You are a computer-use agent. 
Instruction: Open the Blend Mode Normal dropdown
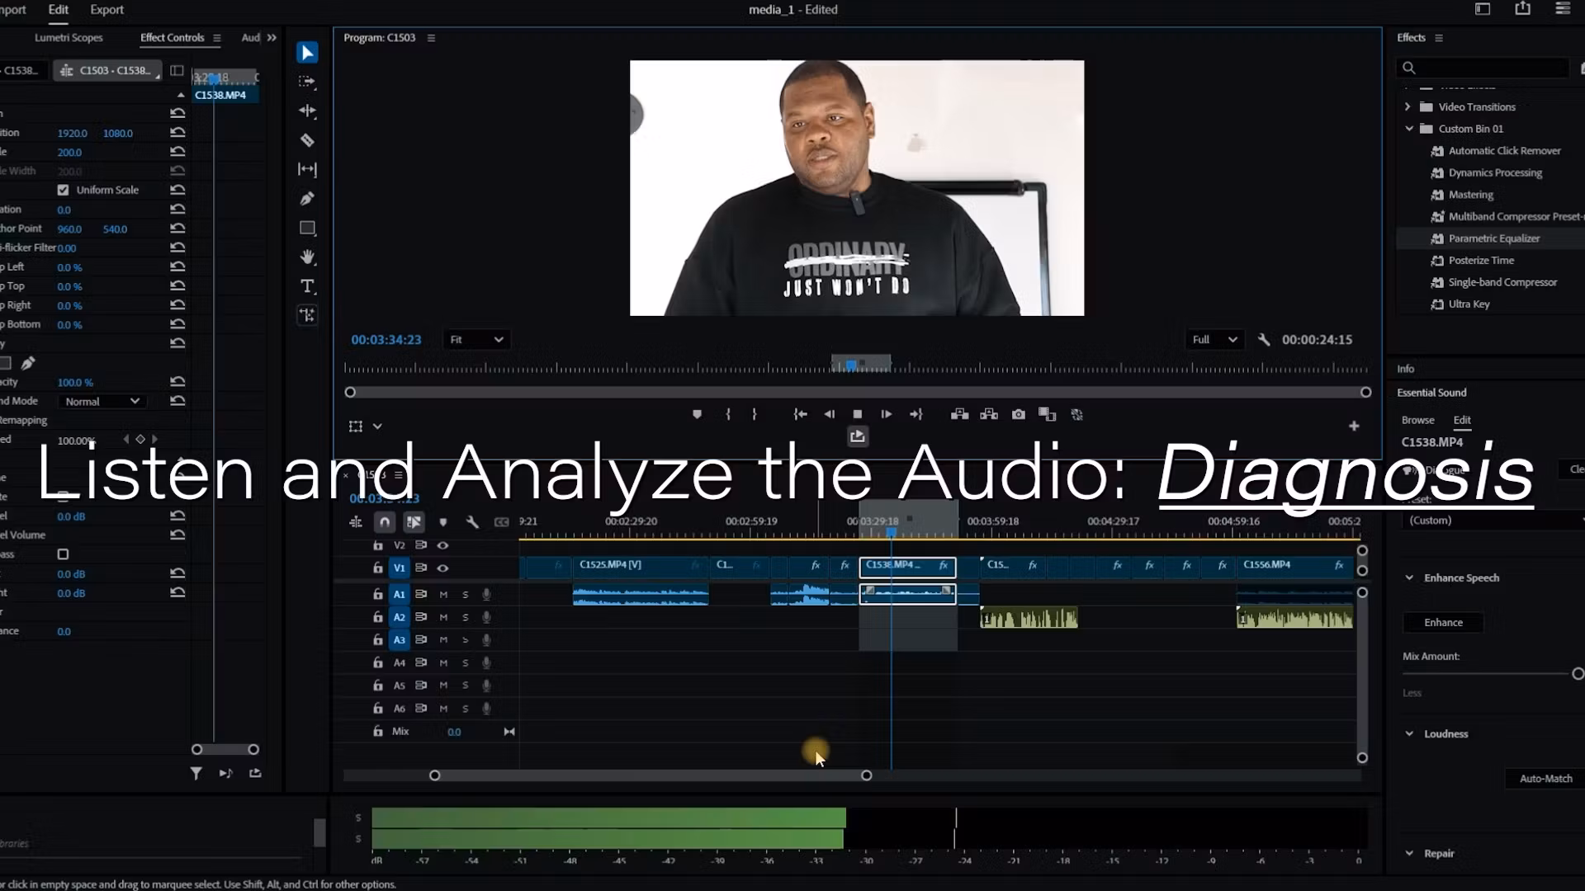102,402
